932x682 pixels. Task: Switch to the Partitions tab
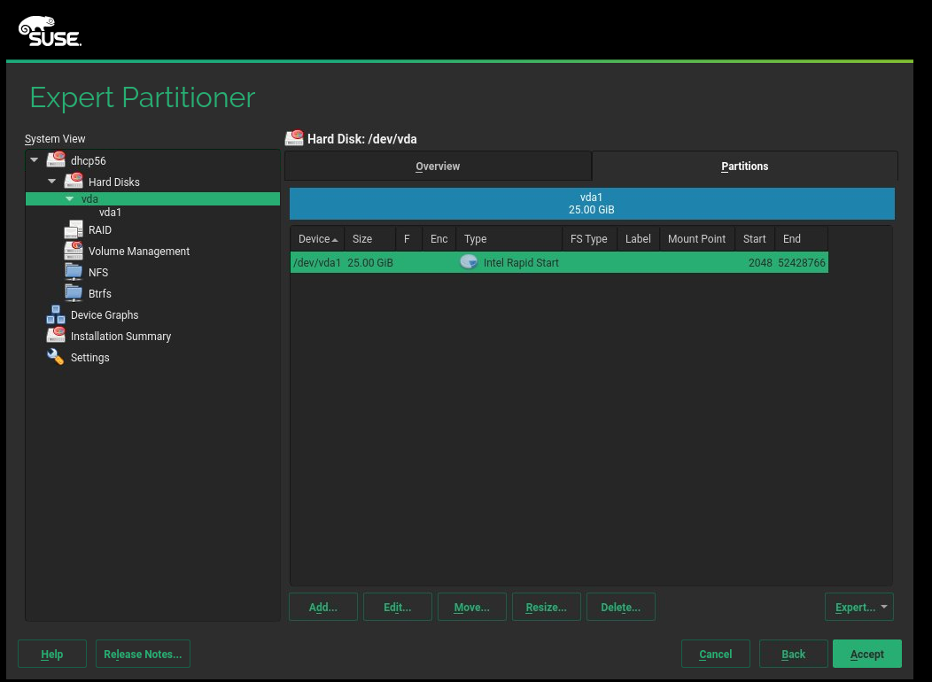[744, 167]
